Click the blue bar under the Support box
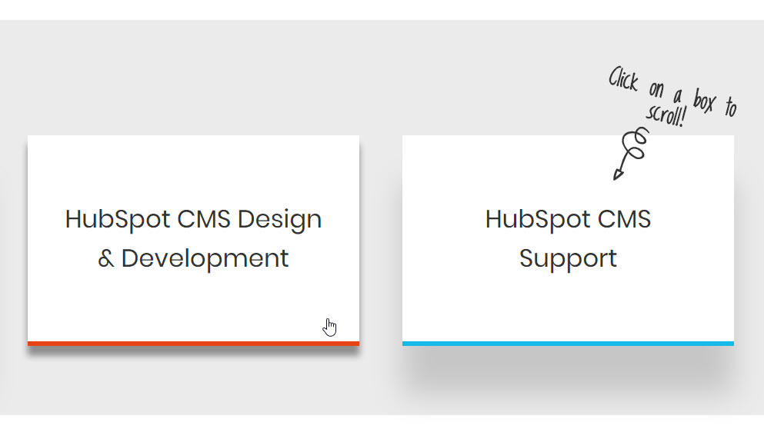This screenshot has height=442, width=764. point(568,343)
